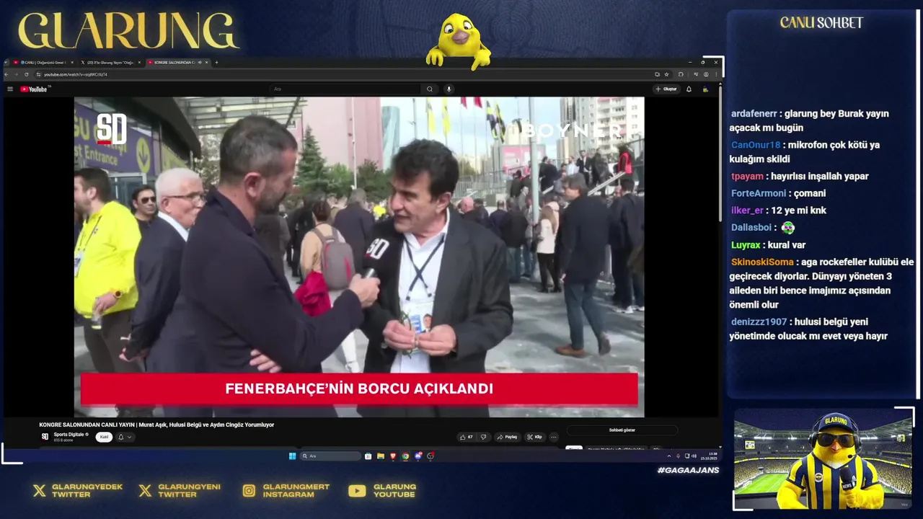This screenshot has height=519, width=923.
Task: Click the browser address bar URL
Action: tap(75, 74)
